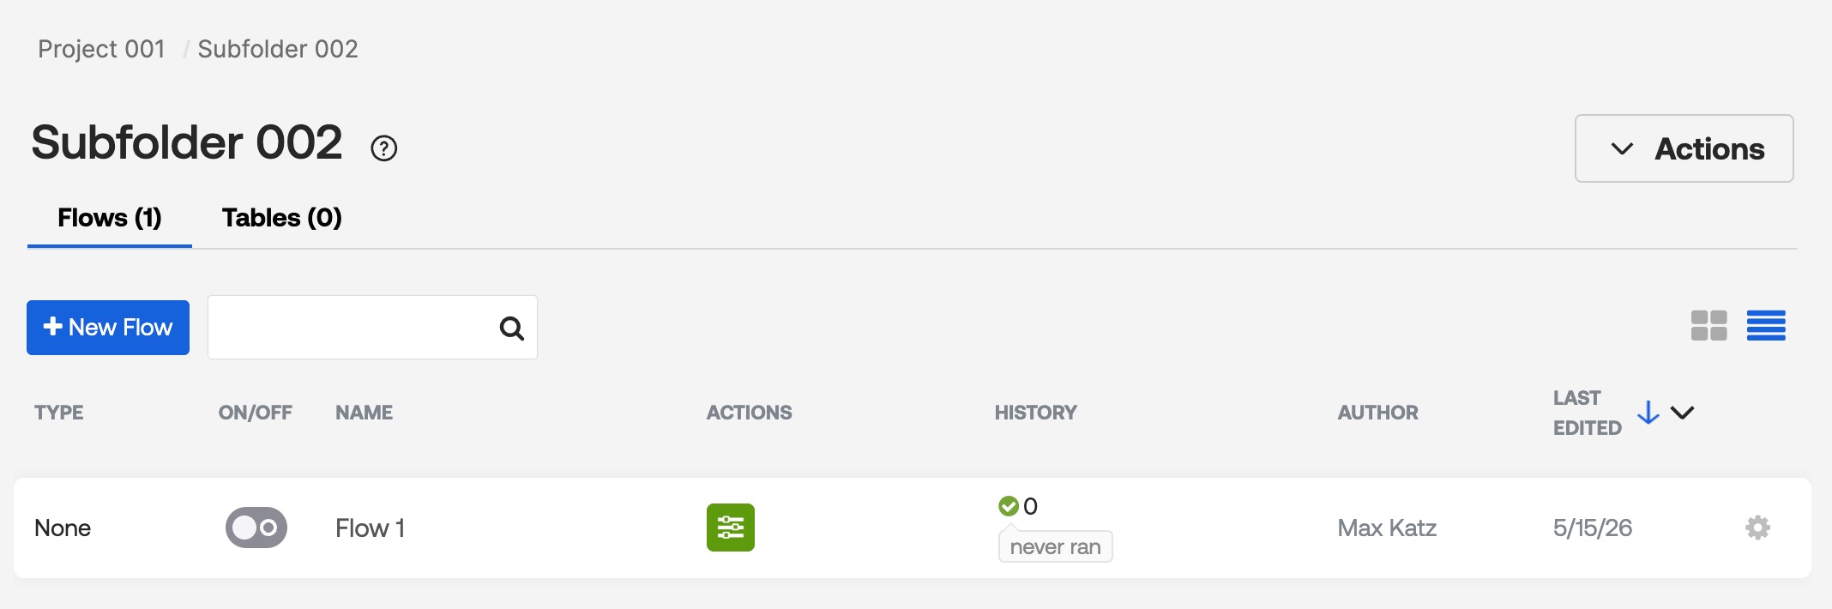Image resolution: width=1832 pixels, height=609 pixels.
Task: Switch to grid card view
Action: coord(1708,326)
